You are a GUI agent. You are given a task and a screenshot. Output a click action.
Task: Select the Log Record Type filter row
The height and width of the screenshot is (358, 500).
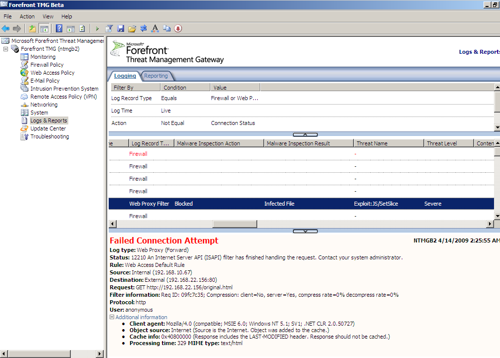(x=301, y=98)
